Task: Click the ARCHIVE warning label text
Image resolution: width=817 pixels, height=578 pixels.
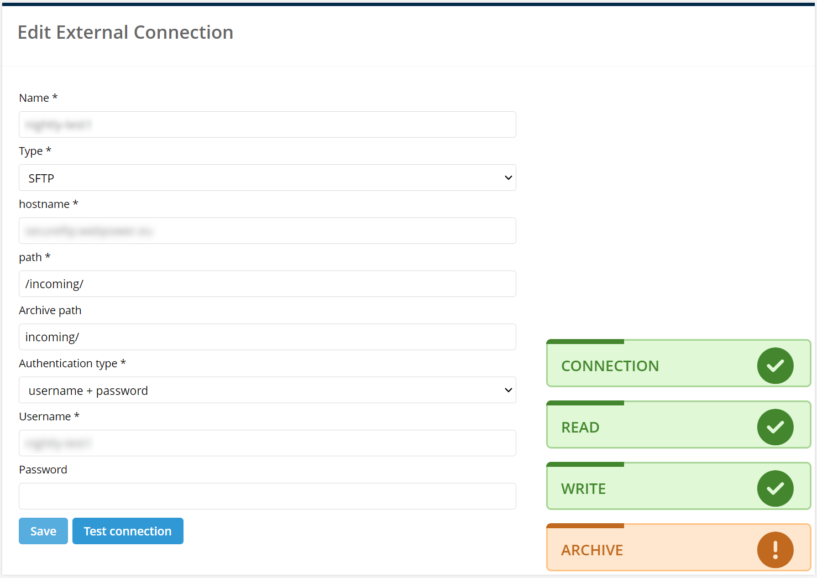Action: click(591, 550)
